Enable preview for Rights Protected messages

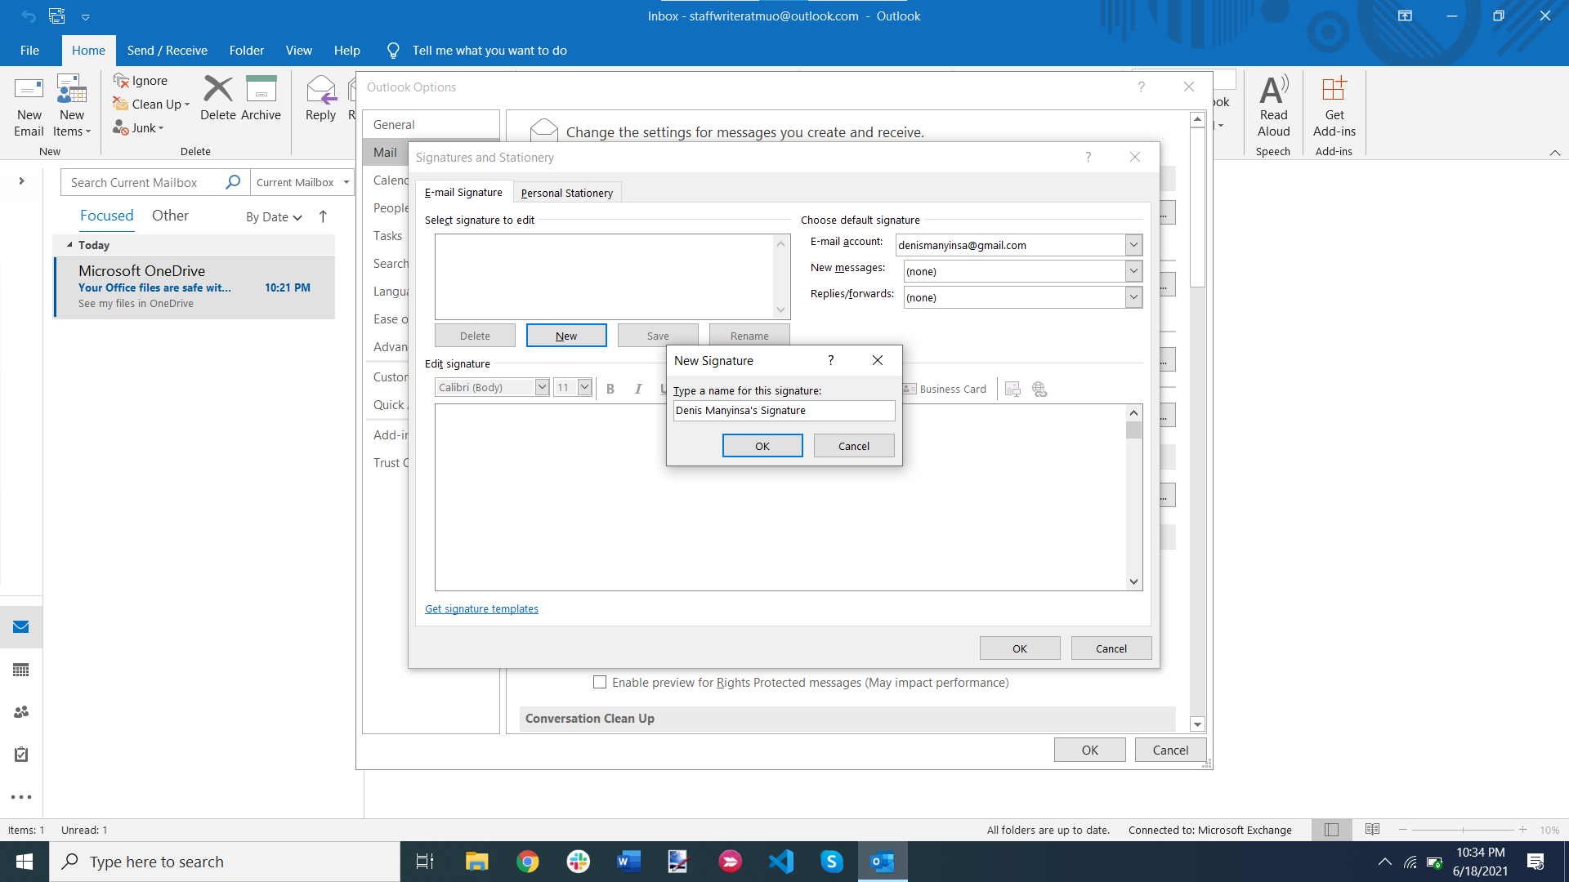(599, 682)
